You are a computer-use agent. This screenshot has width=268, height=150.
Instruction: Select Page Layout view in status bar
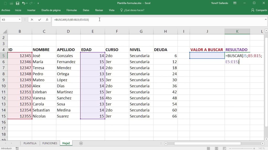coord(216,148)
